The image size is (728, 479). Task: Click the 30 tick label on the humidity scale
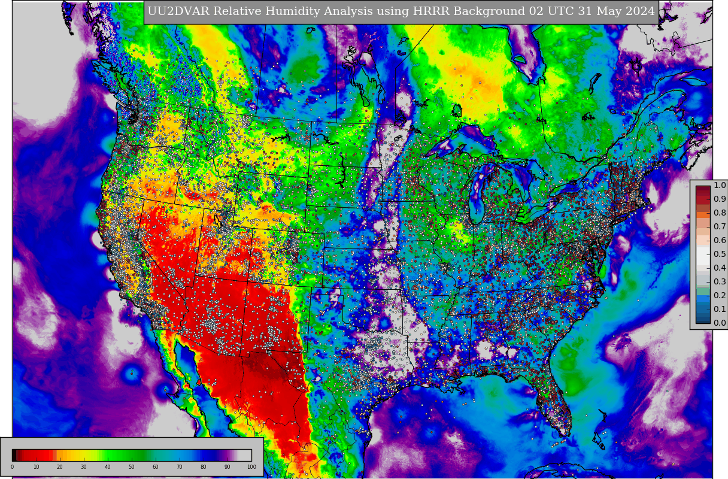click(84, 467)
